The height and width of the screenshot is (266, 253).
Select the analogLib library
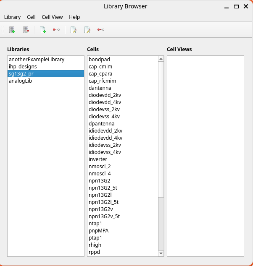tap(20, 81)
